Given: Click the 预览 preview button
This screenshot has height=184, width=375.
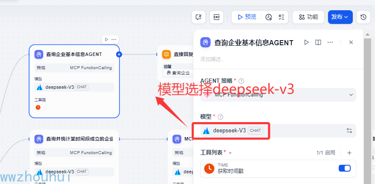Looking at the screenshot, I should pyautogui.click(x=246, y=17).
